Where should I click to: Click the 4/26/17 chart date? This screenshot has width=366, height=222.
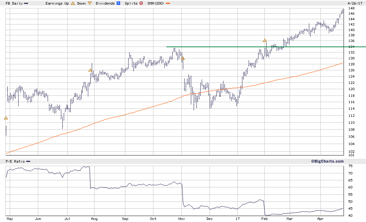coord(355,3)
